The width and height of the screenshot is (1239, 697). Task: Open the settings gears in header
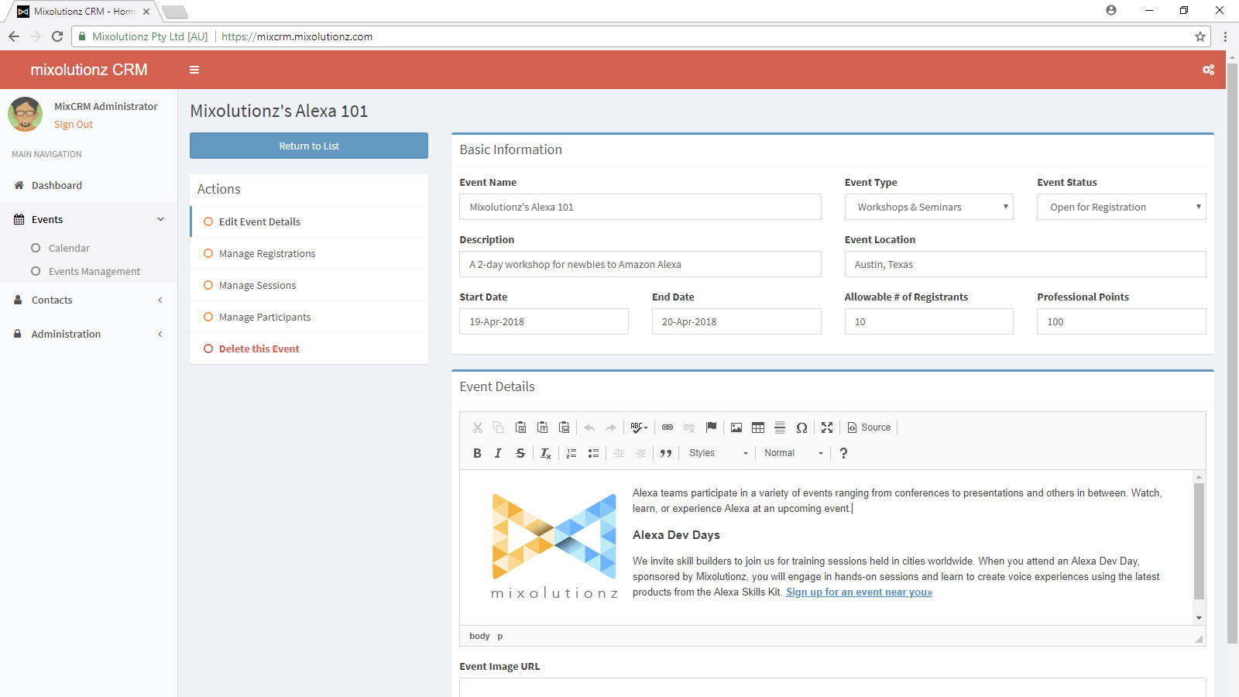click(x=1208, y=70)
